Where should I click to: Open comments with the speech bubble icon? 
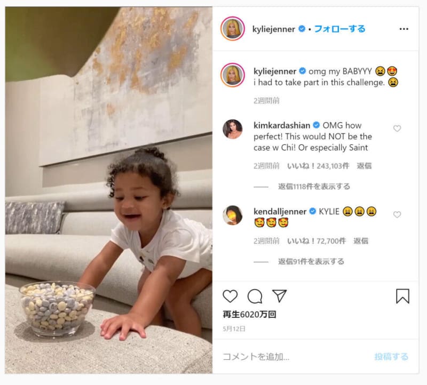point(255,296)
